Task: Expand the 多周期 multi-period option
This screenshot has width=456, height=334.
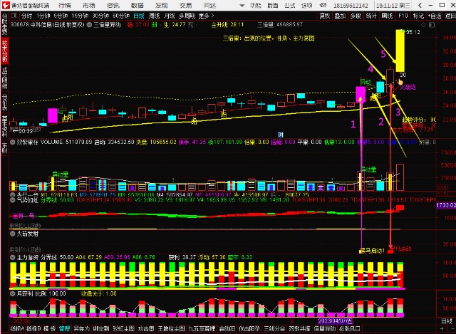Action: (x=187, y=14)
